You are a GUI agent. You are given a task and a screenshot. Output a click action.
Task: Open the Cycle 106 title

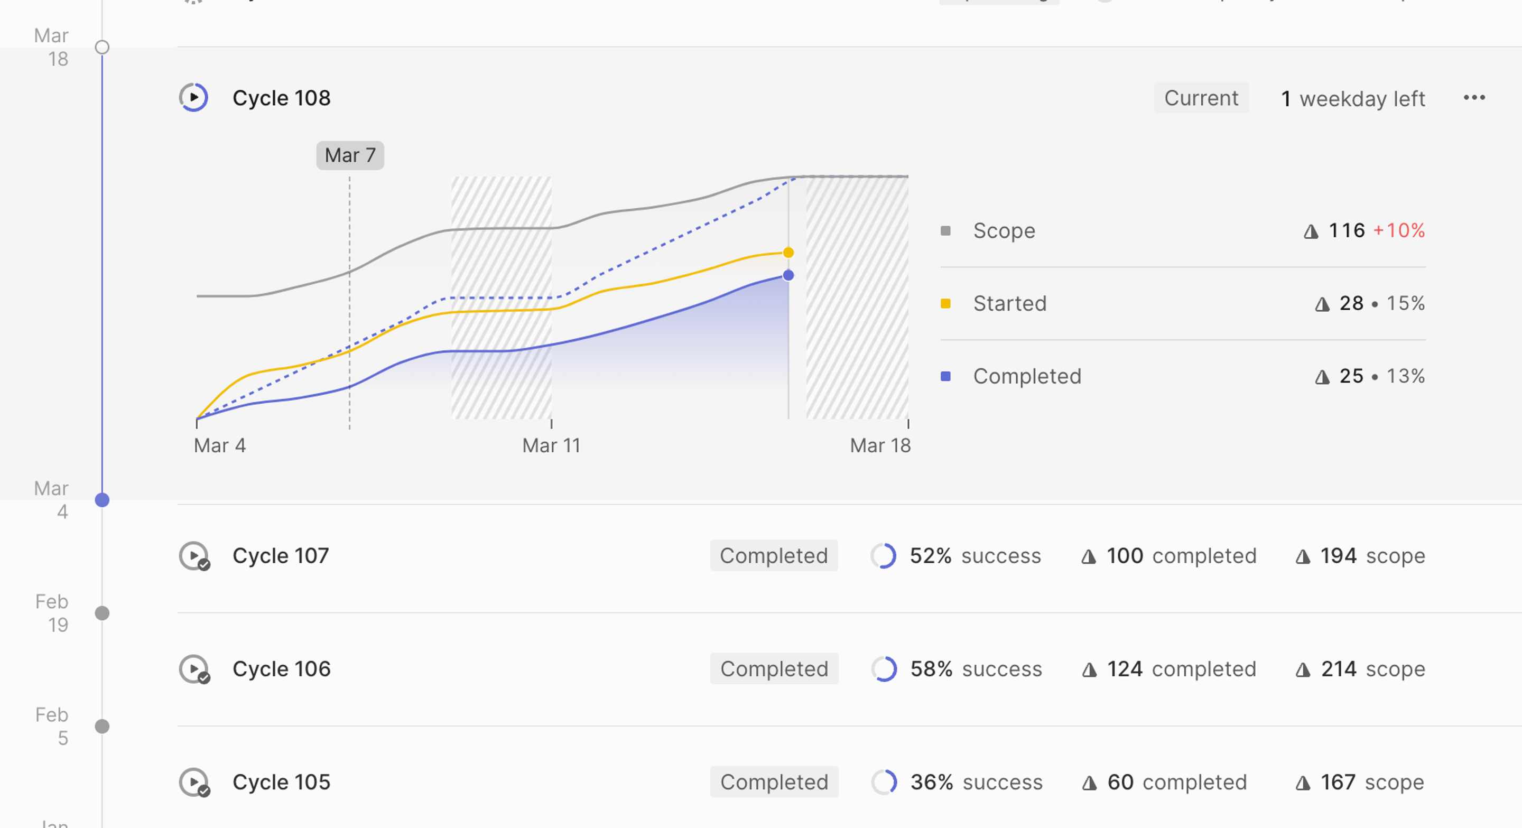[281, 669]
